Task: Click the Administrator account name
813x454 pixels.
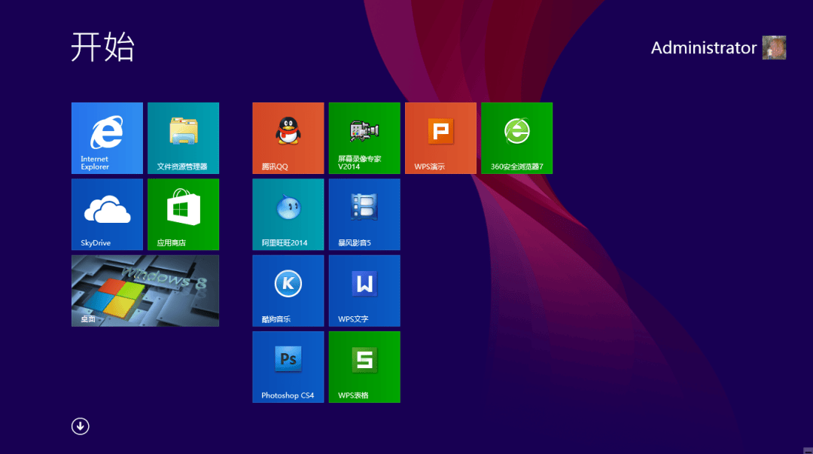Action: (703, 47)
